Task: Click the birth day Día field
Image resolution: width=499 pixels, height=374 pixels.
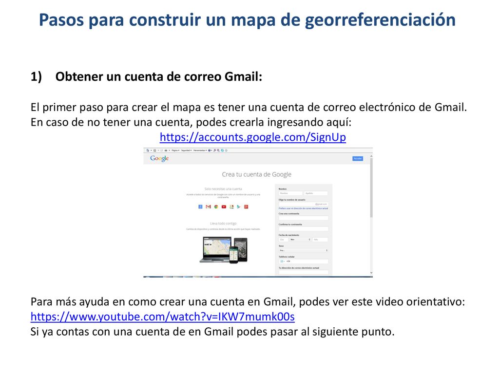Action: (x=284, y=240)
